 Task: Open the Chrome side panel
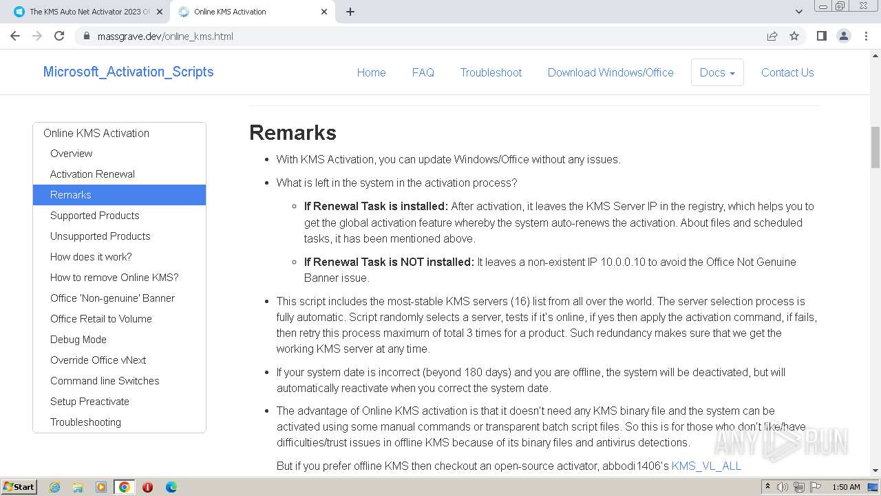pos(821,36)
